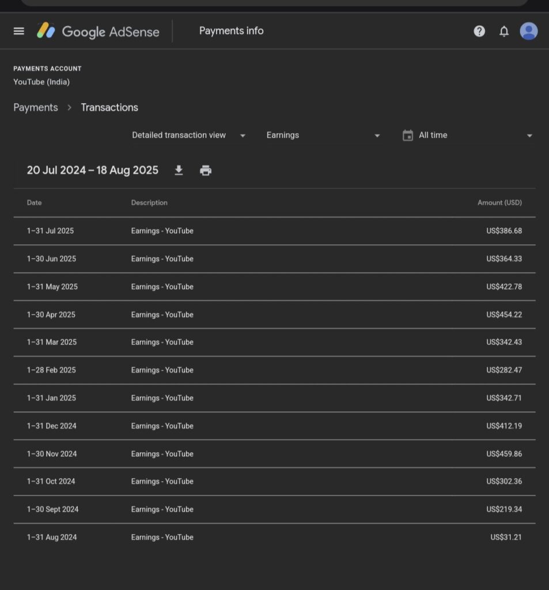Screen dimensions: 549x590
Task: Download the transactions list
Action: pos(179,171)
